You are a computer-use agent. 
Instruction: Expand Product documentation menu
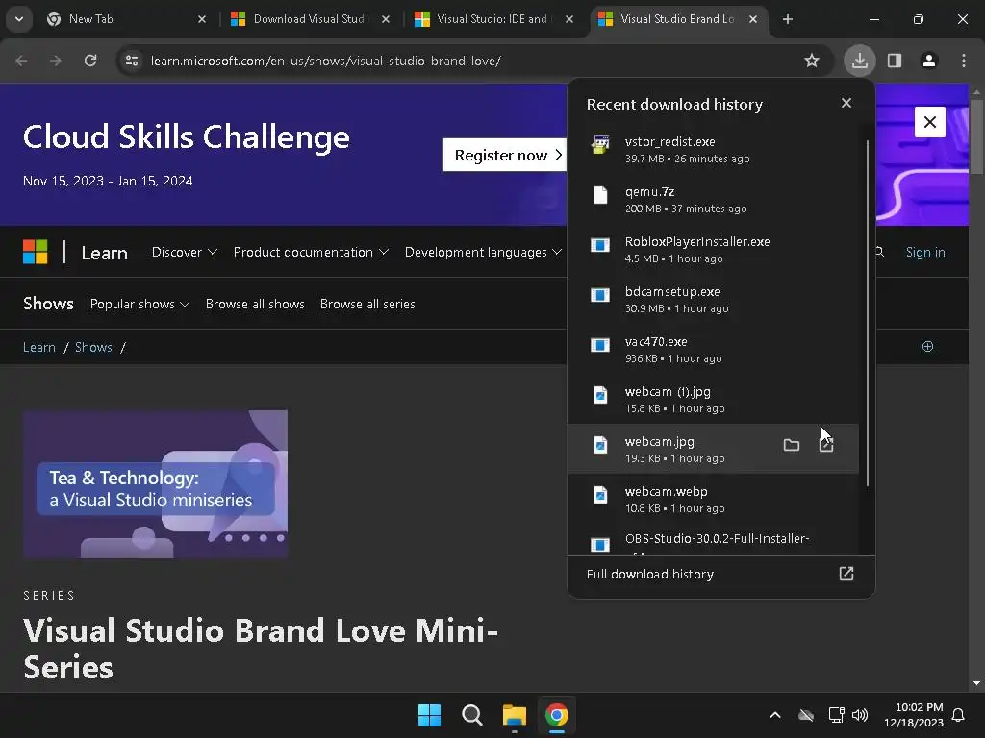tap(311, 253)
